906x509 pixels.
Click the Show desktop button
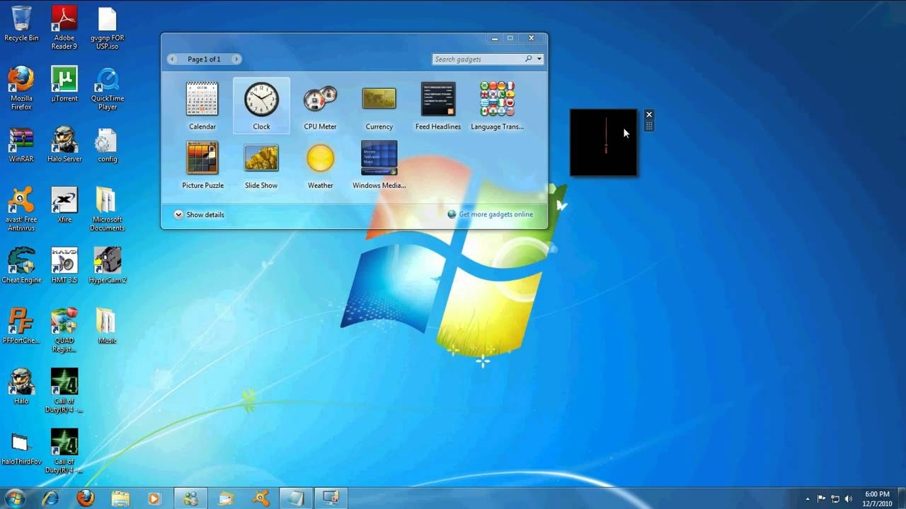[901, 498]
